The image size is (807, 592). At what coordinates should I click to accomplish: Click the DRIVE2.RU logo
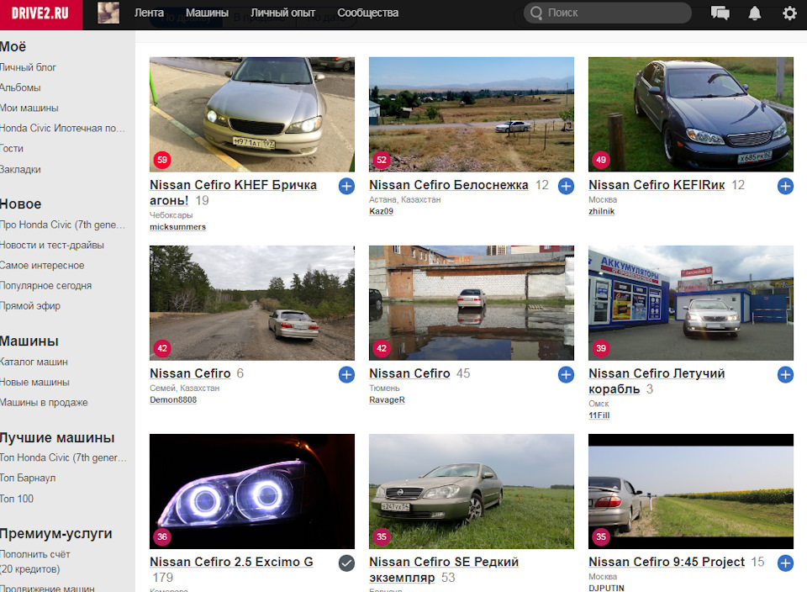point(40,14)
